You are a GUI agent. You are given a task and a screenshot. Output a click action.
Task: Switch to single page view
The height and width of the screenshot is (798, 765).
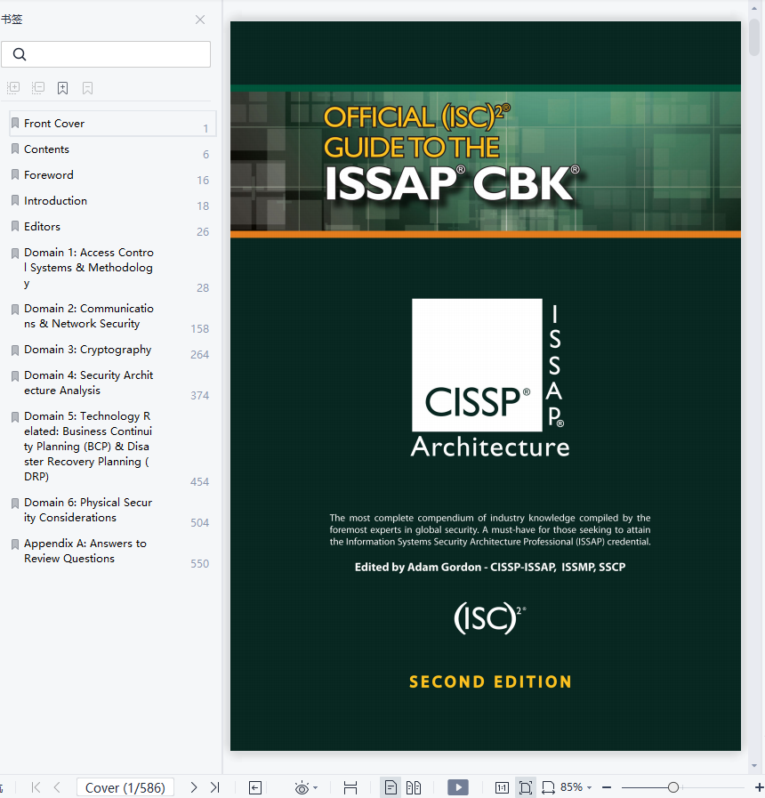(x=391, y=788)
